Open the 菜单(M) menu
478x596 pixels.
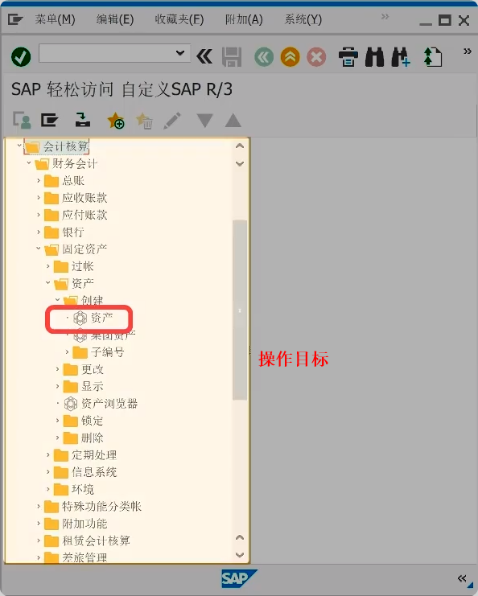tap(56, 19)
